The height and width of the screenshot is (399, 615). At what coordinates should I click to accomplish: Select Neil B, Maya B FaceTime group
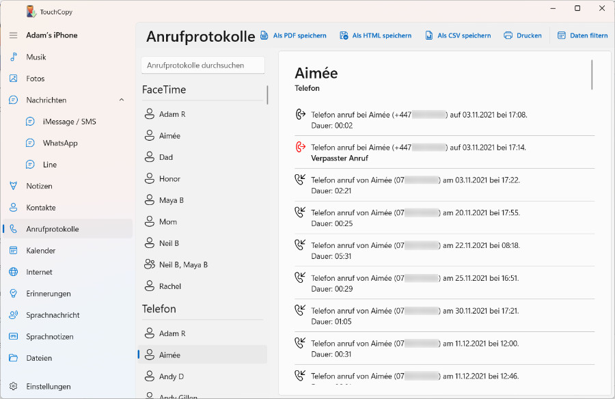[x=183, y=264]
